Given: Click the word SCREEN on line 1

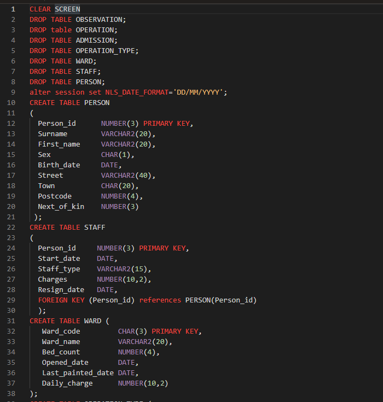Looking at the screenshot, I should click(67, 9).
